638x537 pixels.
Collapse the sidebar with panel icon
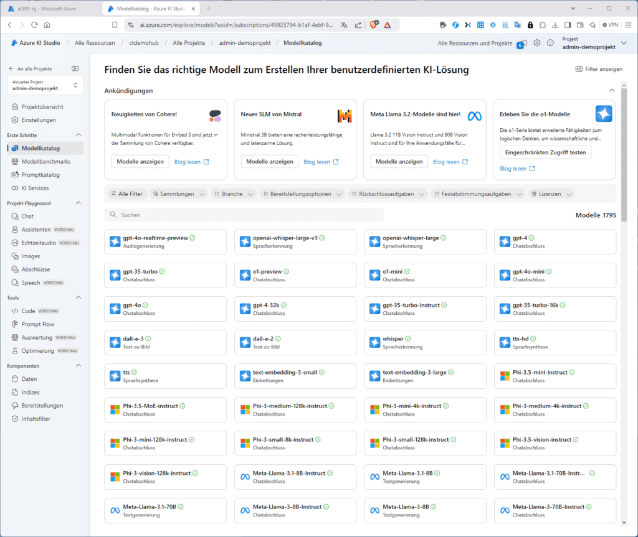75,68
